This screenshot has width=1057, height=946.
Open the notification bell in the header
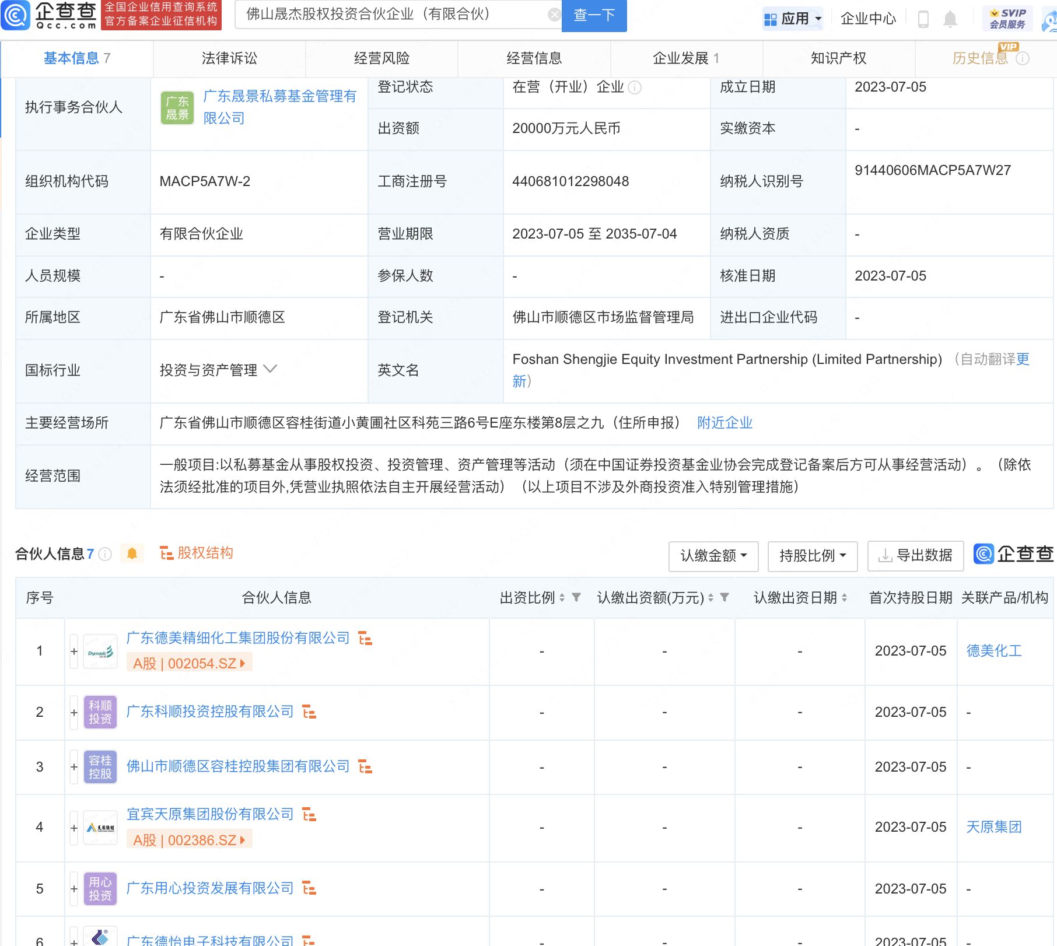coord(950,19)
